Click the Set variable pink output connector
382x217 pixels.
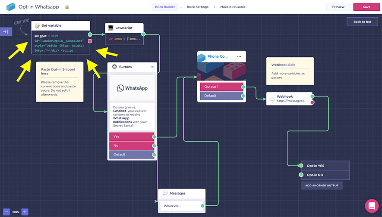coord(90,41)
